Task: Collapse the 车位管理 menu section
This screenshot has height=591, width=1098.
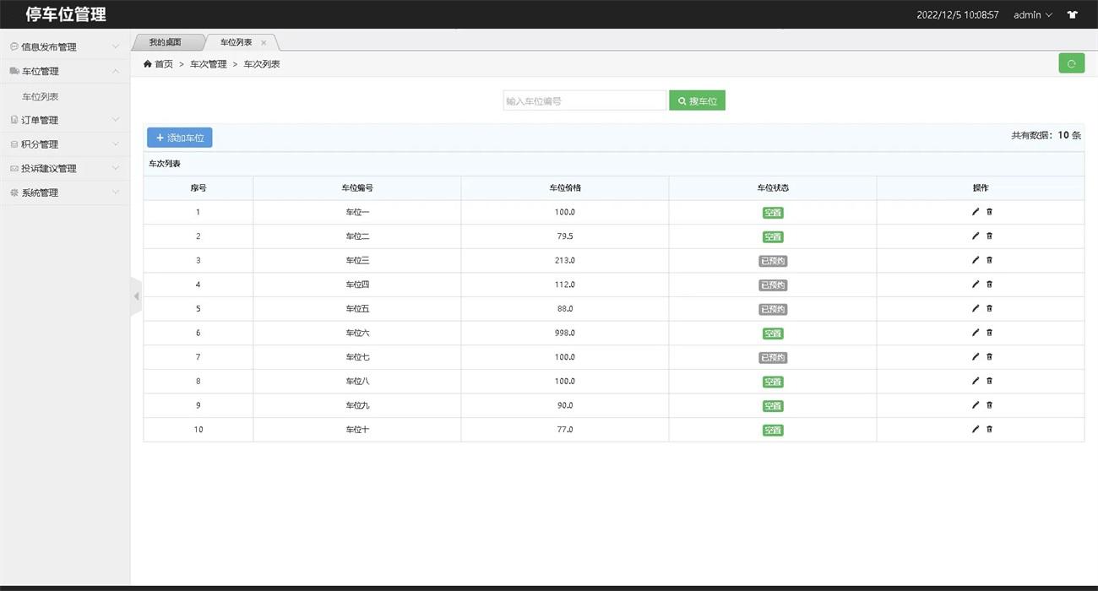Action: 64,71
